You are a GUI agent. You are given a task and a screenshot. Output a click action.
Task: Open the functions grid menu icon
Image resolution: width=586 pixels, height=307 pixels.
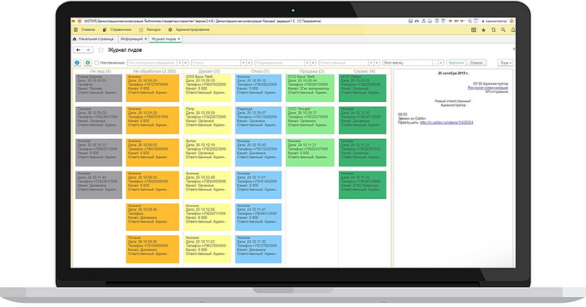click(474, 29)
